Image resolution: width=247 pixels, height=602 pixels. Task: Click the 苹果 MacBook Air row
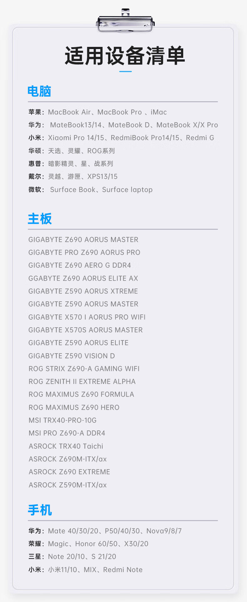[98, 112]
